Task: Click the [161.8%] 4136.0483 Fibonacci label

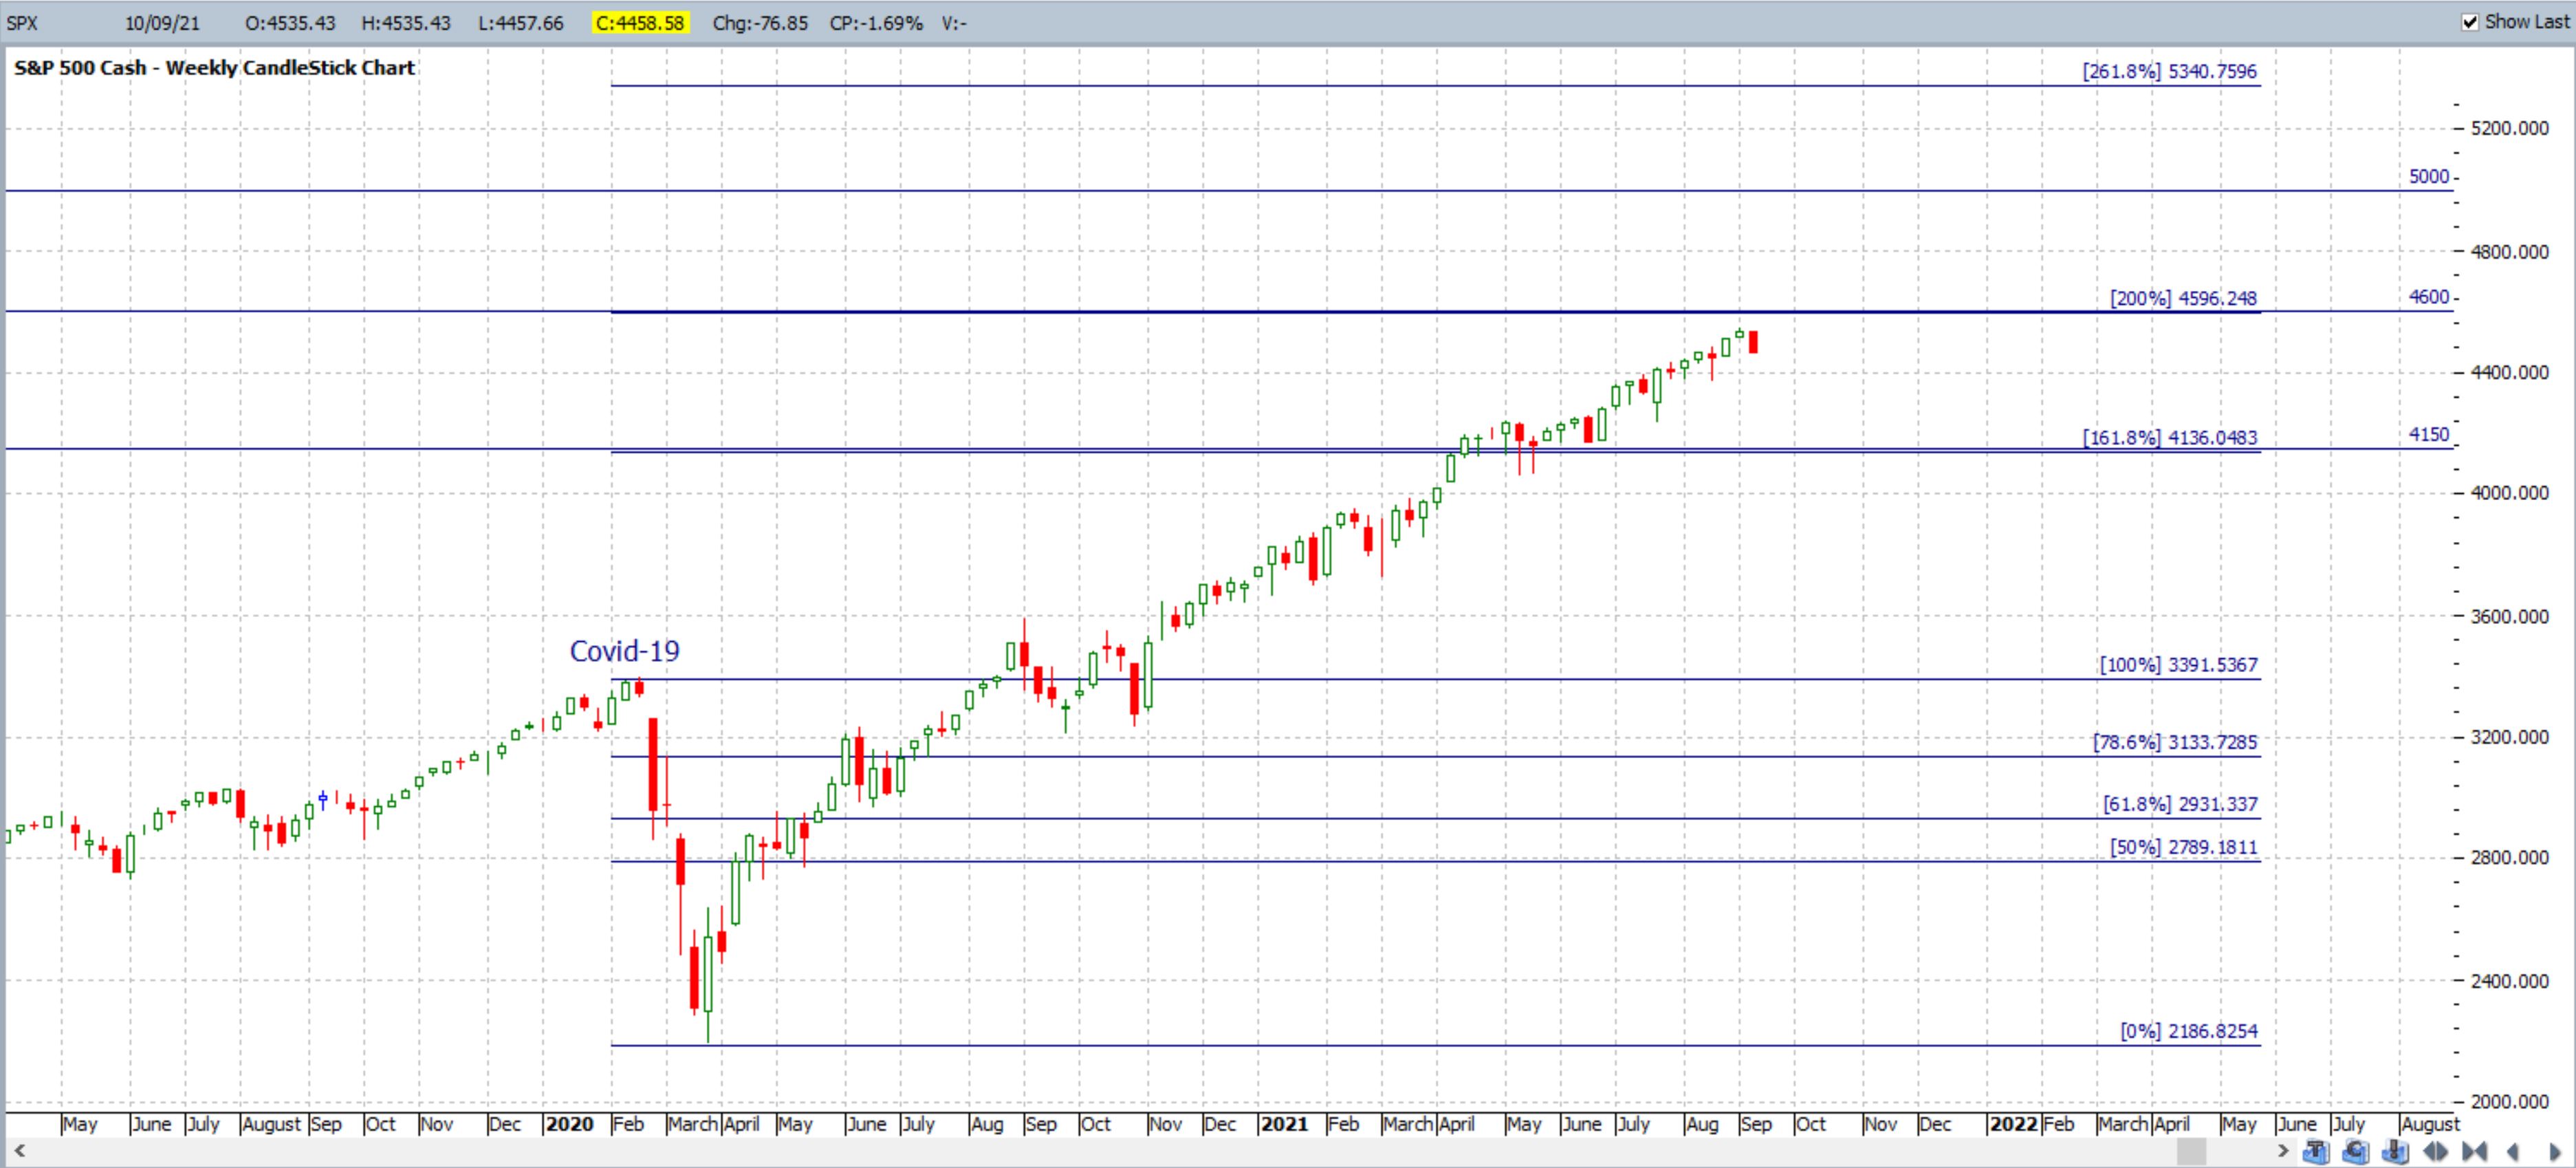Action: click(2169, 437)
